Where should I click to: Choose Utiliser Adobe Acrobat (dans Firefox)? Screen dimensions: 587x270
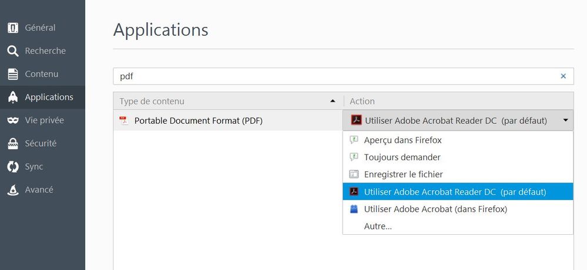(x=458, y=209)
